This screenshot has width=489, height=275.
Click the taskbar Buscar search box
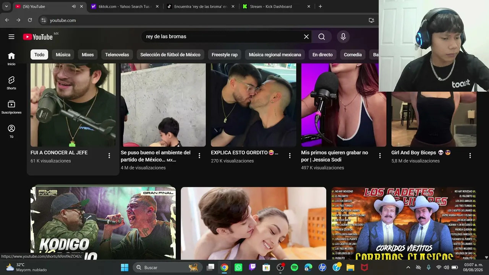pos(167,267)
